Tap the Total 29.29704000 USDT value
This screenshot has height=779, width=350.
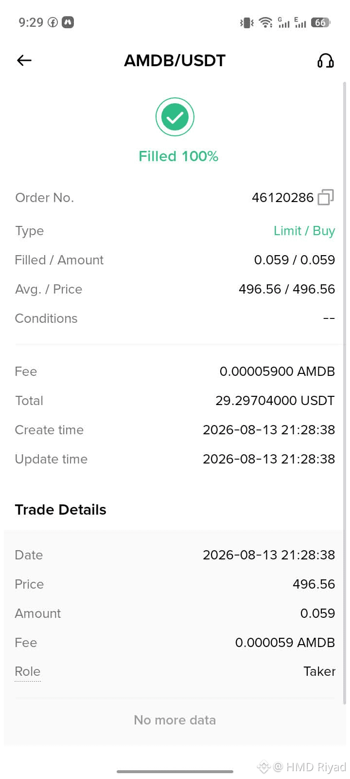coord(275,401)
